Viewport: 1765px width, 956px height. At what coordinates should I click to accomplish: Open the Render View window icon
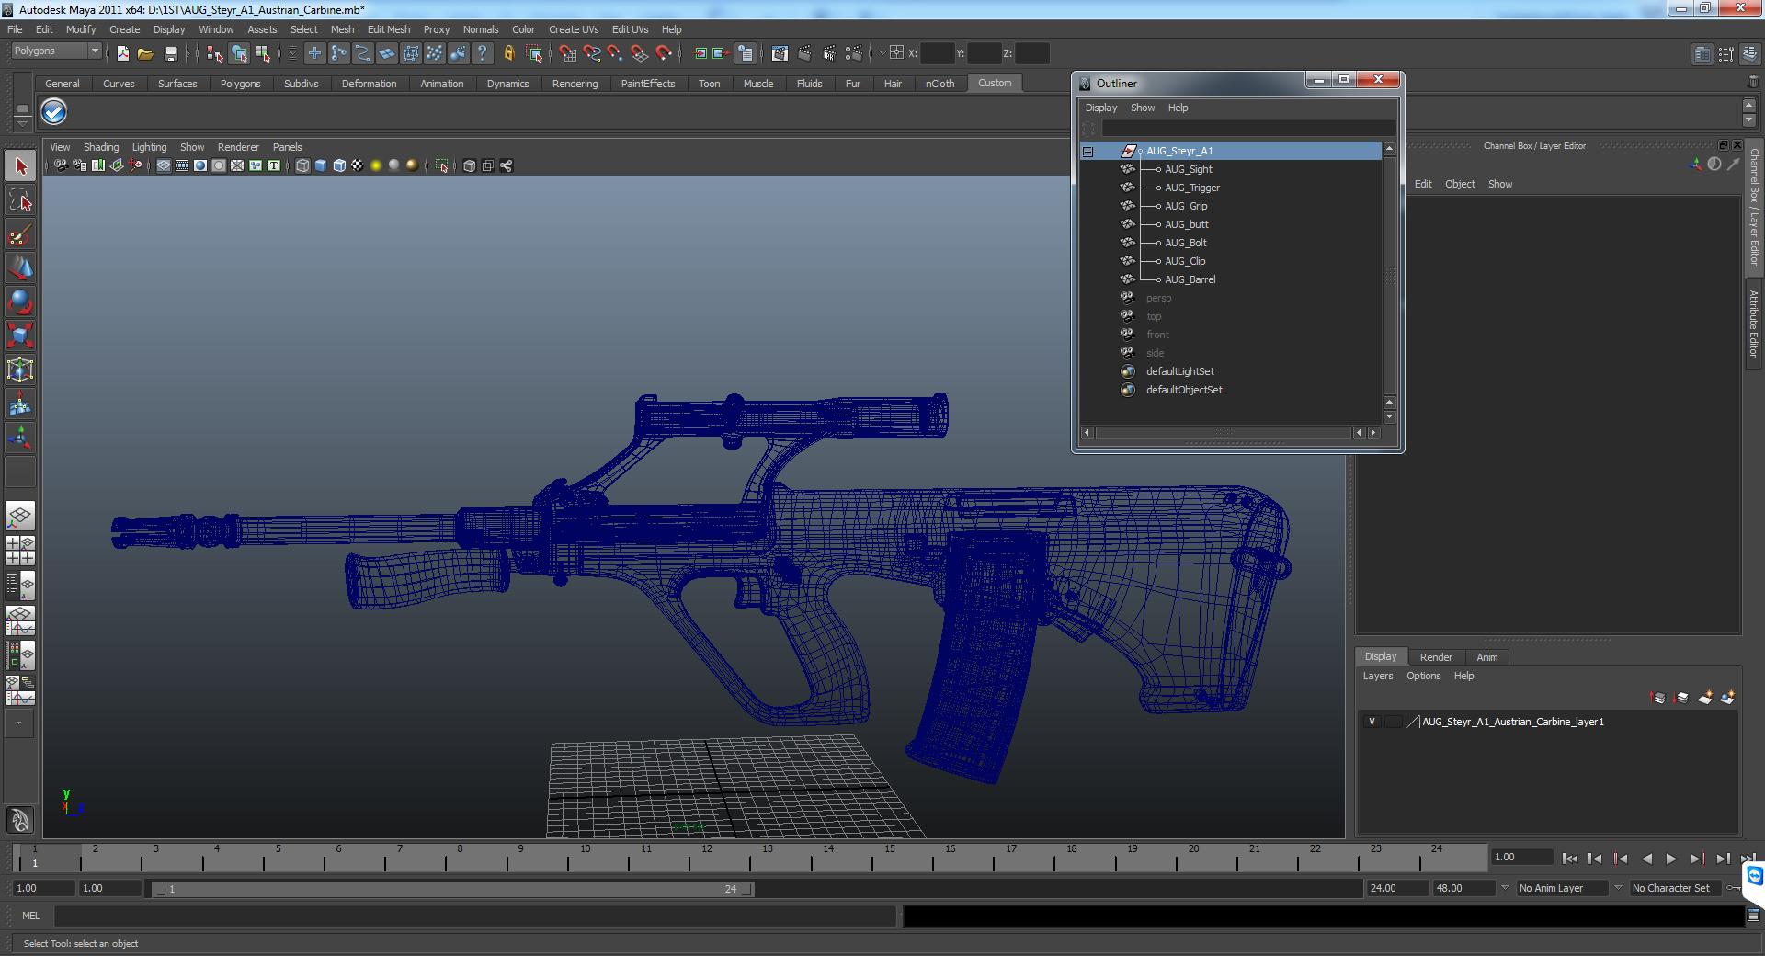coord(780,53)
